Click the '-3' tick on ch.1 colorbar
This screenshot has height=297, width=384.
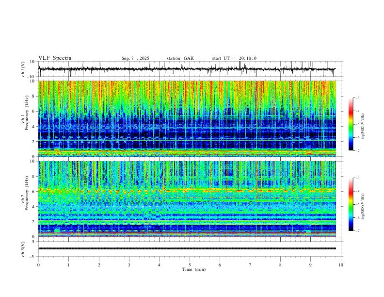[357, 98]
